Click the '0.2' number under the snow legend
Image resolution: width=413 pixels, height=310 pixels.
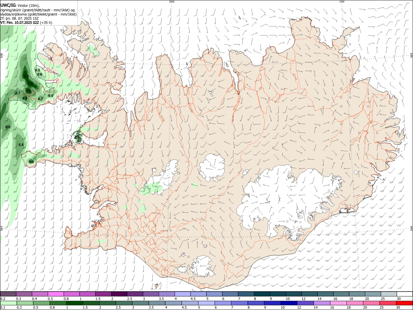click(x=3, y=299)
